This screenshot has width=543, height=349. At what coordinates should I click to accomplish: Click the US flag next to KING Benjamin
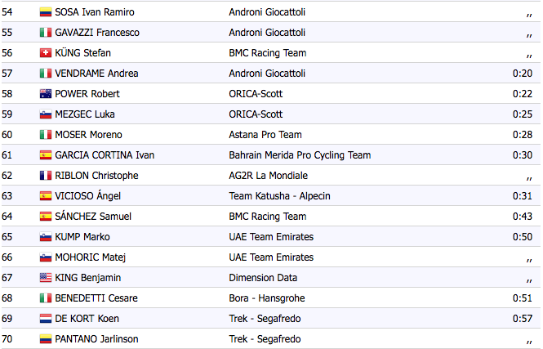46,278
